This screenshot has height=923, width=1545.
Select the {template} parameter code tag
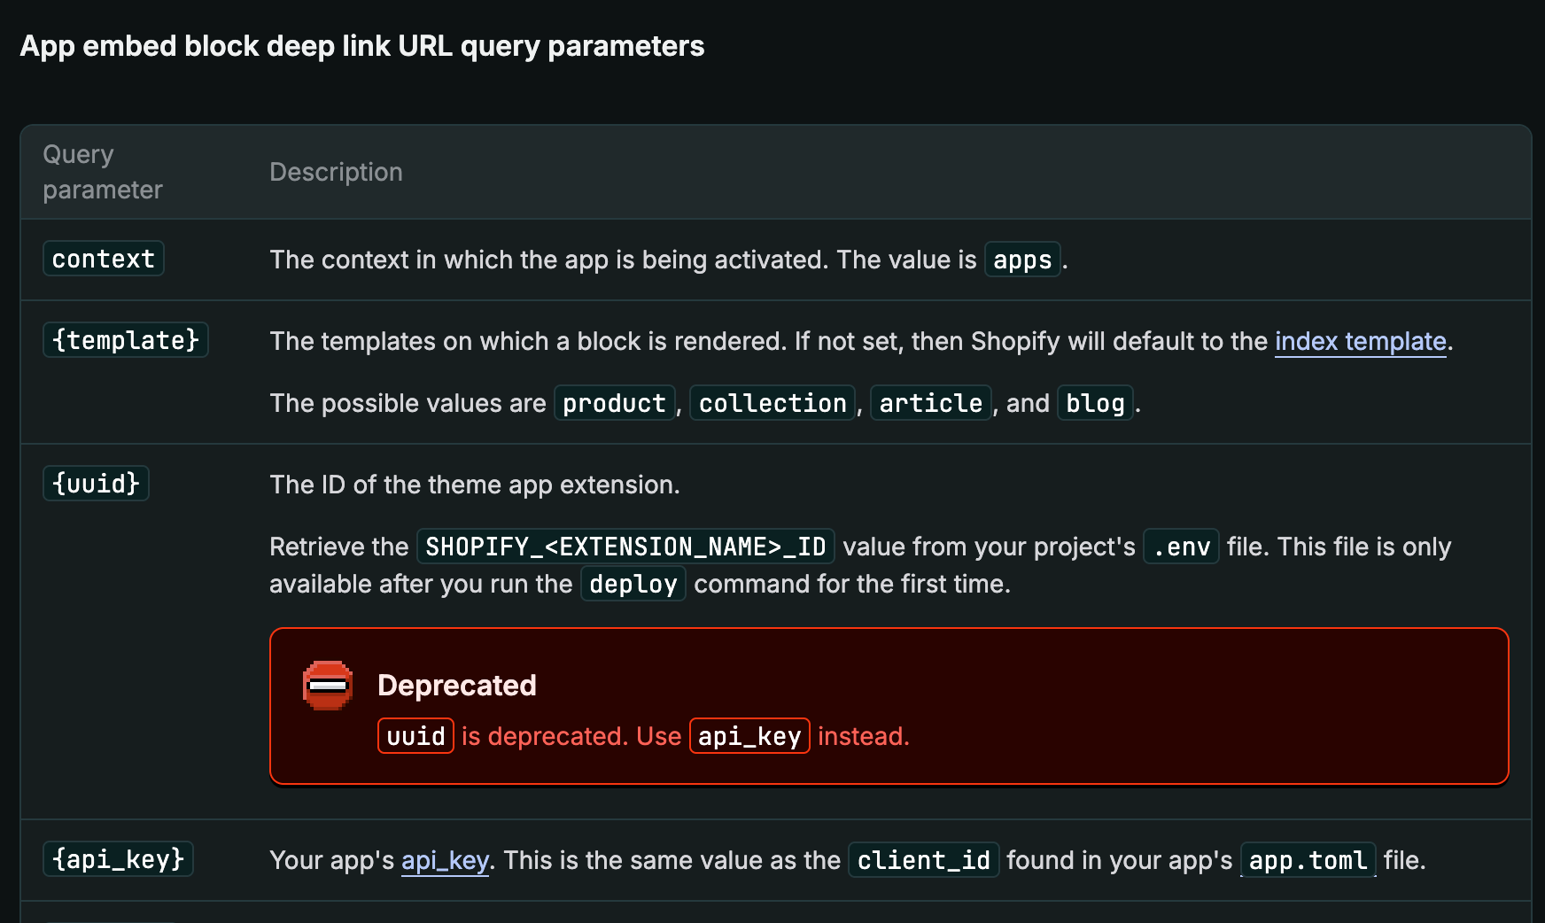click(126, 340)
